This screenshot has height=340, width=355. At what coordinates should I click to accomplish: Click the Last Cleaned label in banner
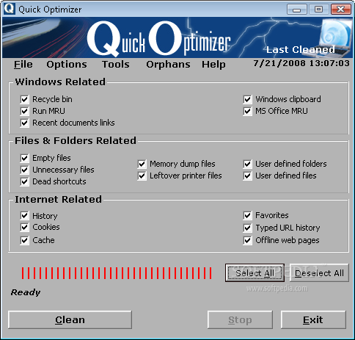301,50
